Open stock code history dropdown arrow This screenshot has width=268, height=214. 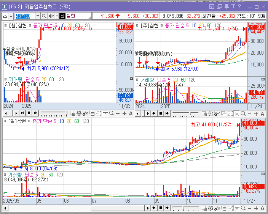(x=38, y=16)
